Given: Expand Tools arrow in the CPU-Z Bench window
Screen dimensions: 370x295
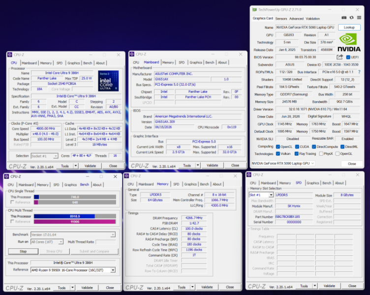Looking at the screenshot, I should point(73,288).
